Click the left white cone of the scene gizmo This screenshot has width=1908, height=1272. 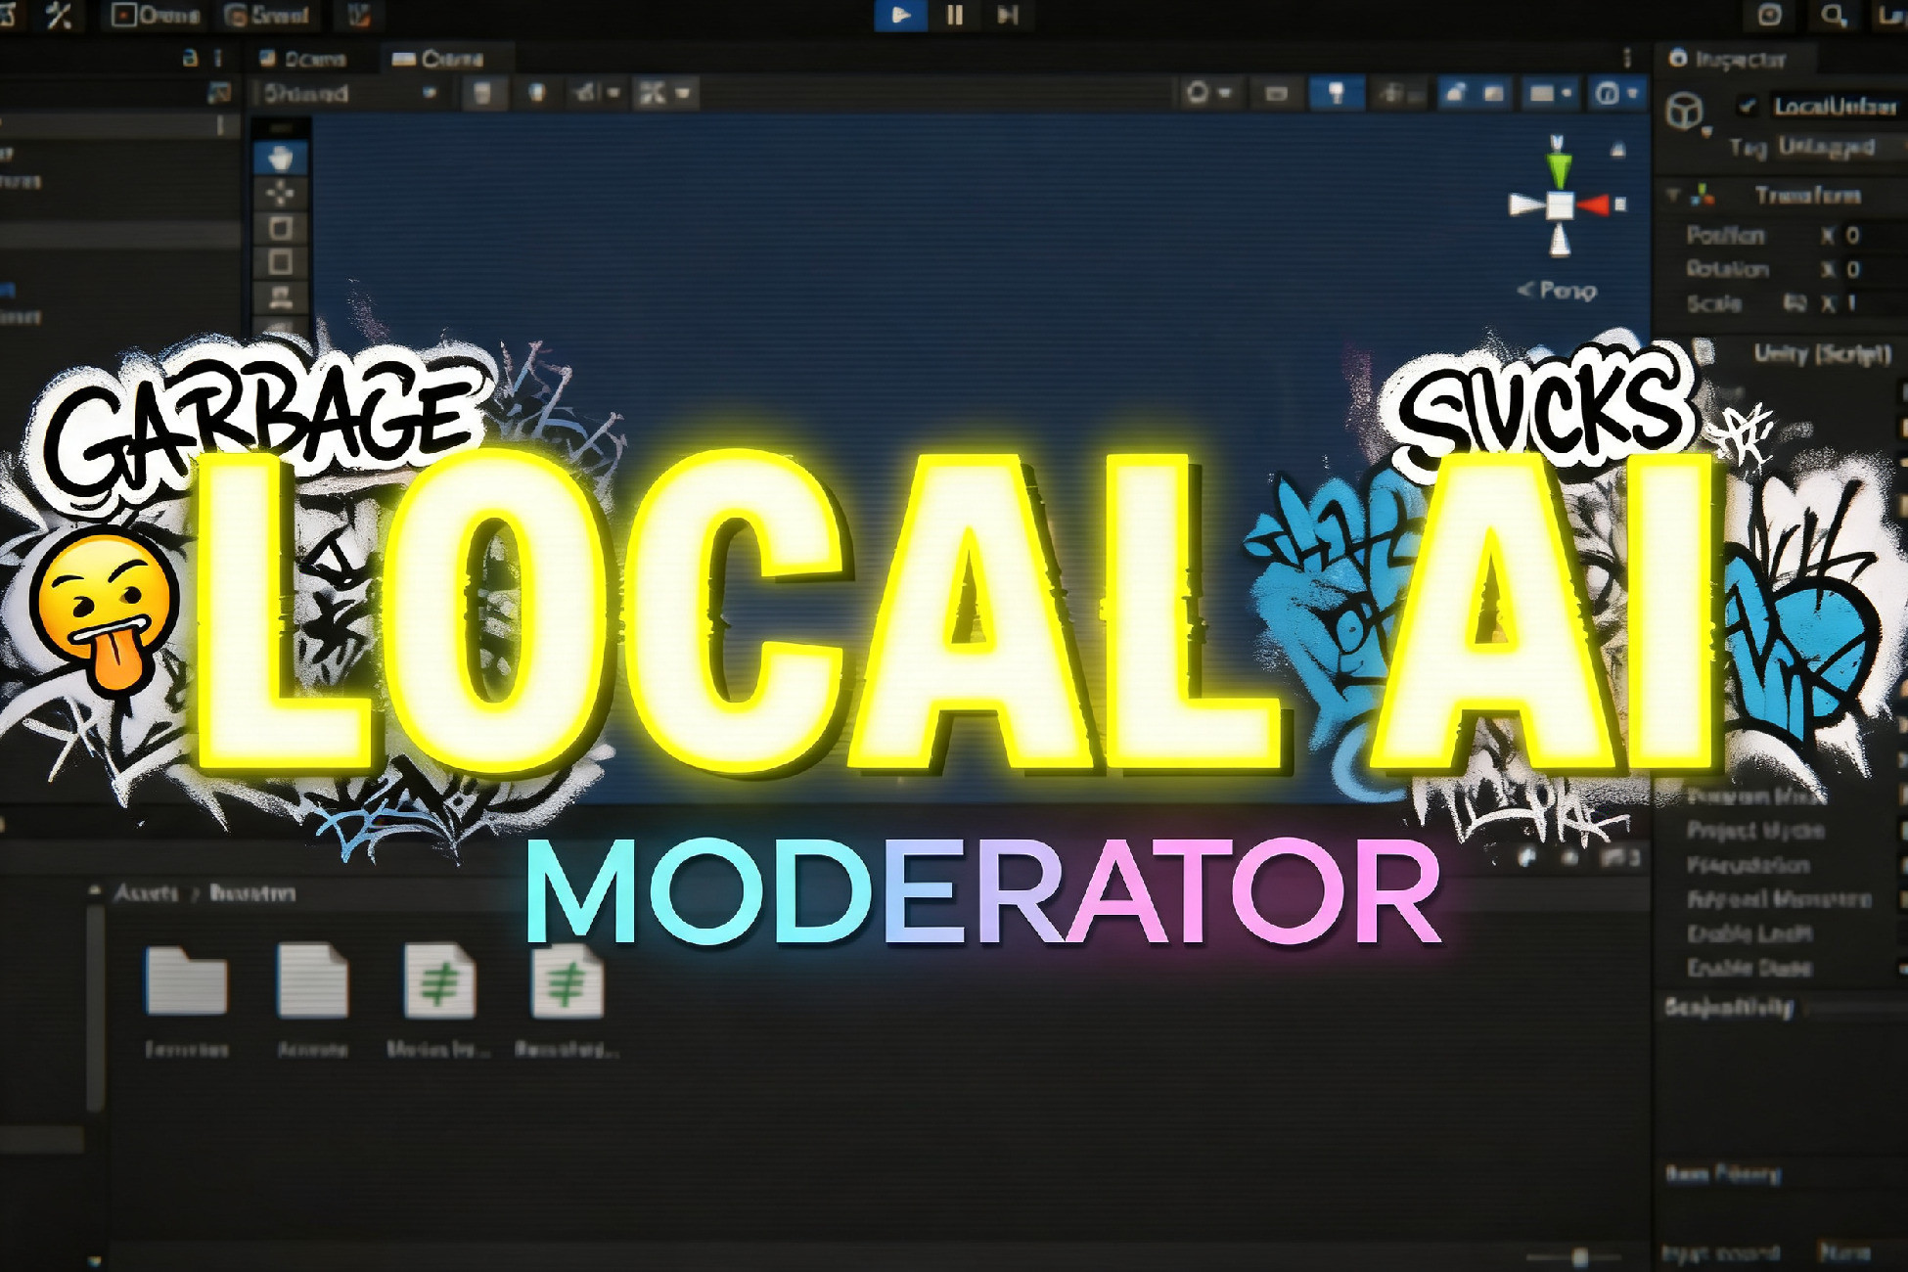click(1526, 204)
